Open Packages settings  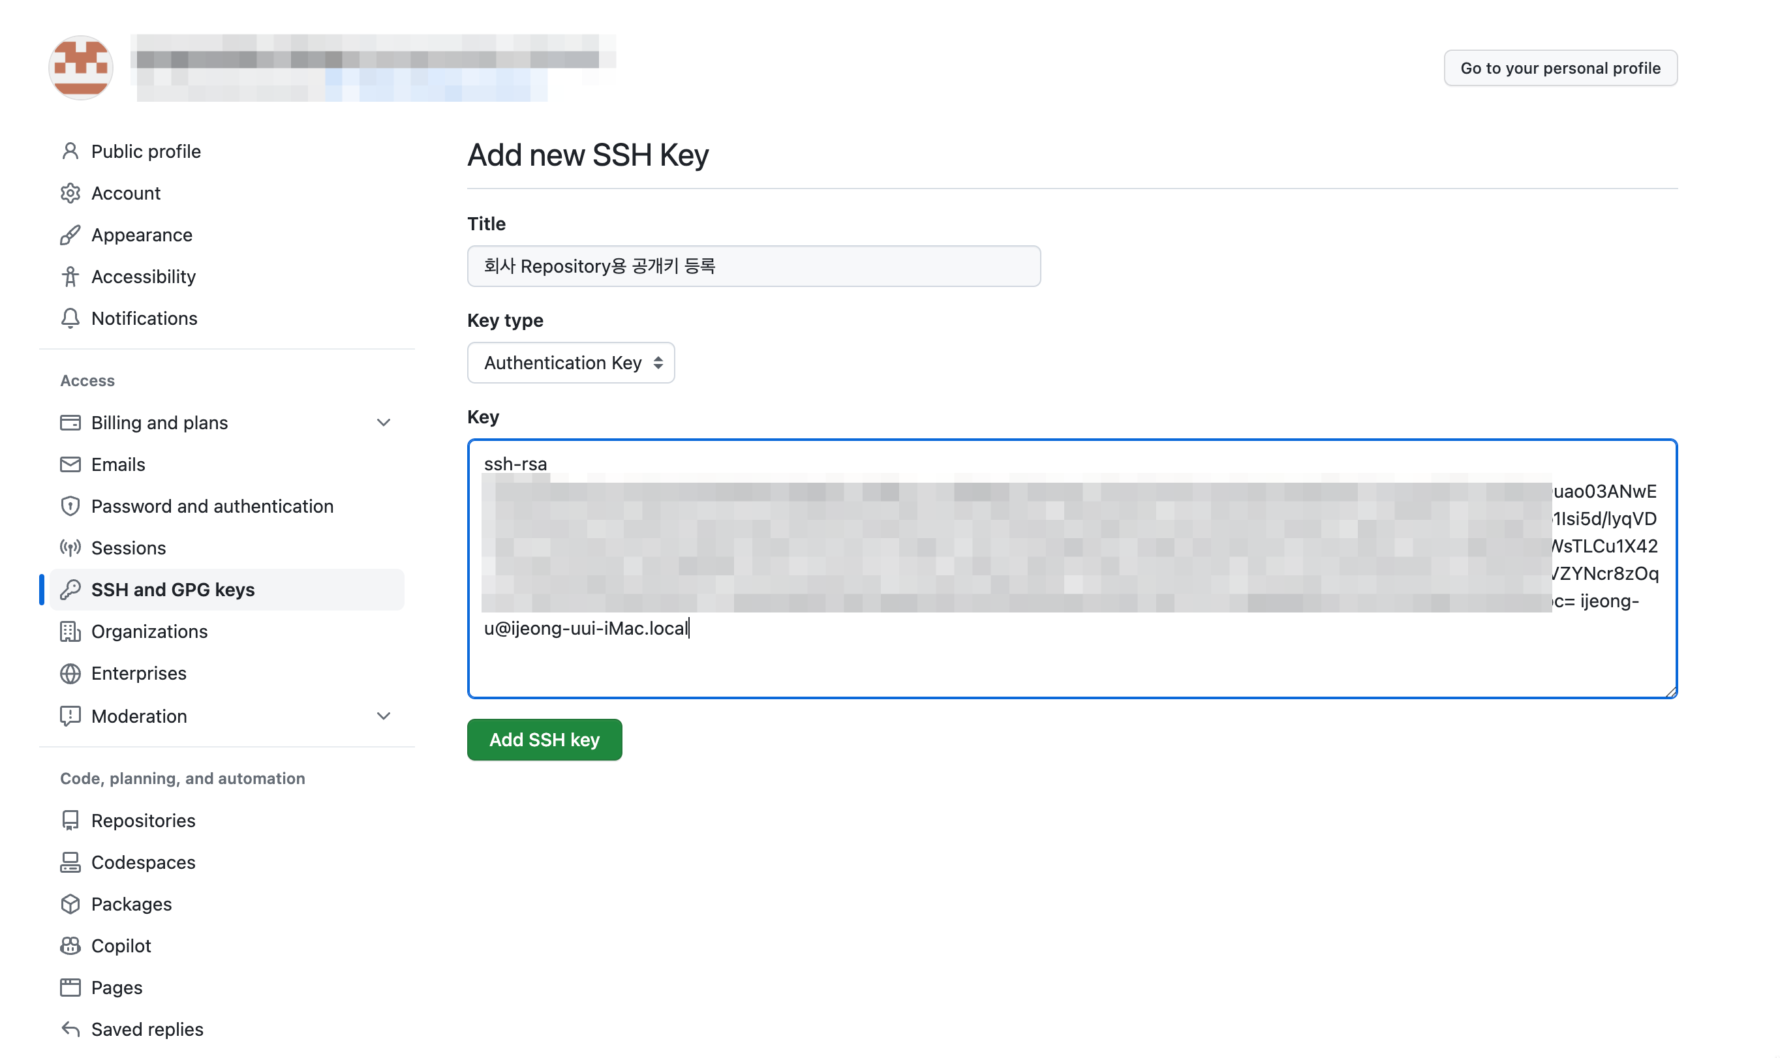227,904
